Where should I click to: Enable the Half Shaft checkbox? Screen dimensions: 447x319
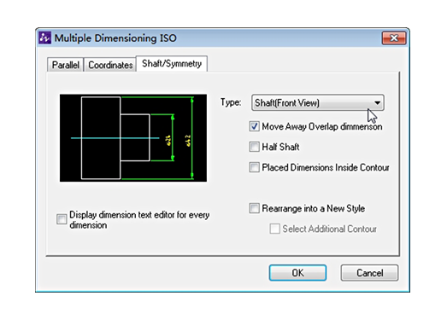pos(254,147)
